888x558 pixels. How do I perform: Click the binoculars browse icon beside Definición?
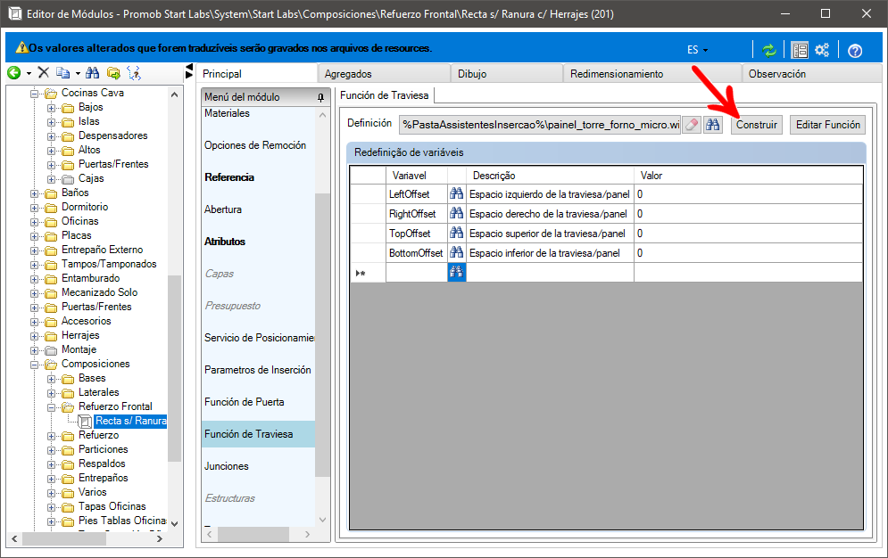pyautogui.click(x=712, y=125)
